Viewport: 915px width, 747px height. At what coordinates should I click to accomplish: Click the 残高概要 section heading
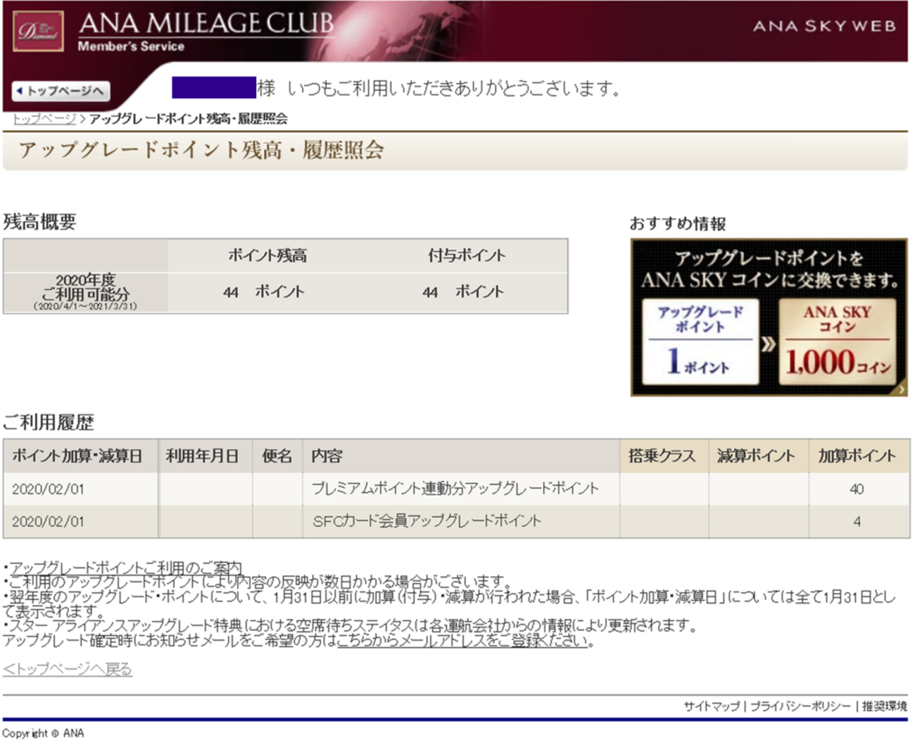tap(39, 222)
